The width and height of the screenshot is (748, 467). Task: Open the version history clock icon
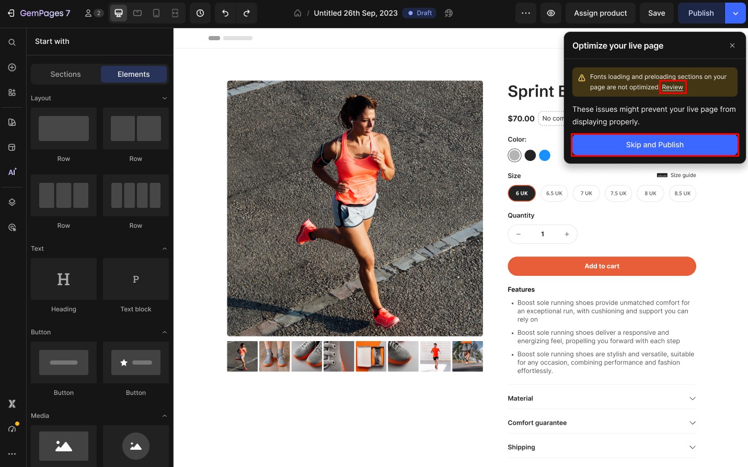(200, 13)
